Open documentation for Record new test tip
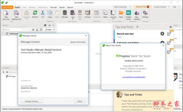The height and width of the screenshot is (112, 183). click(x=169, y=34)
